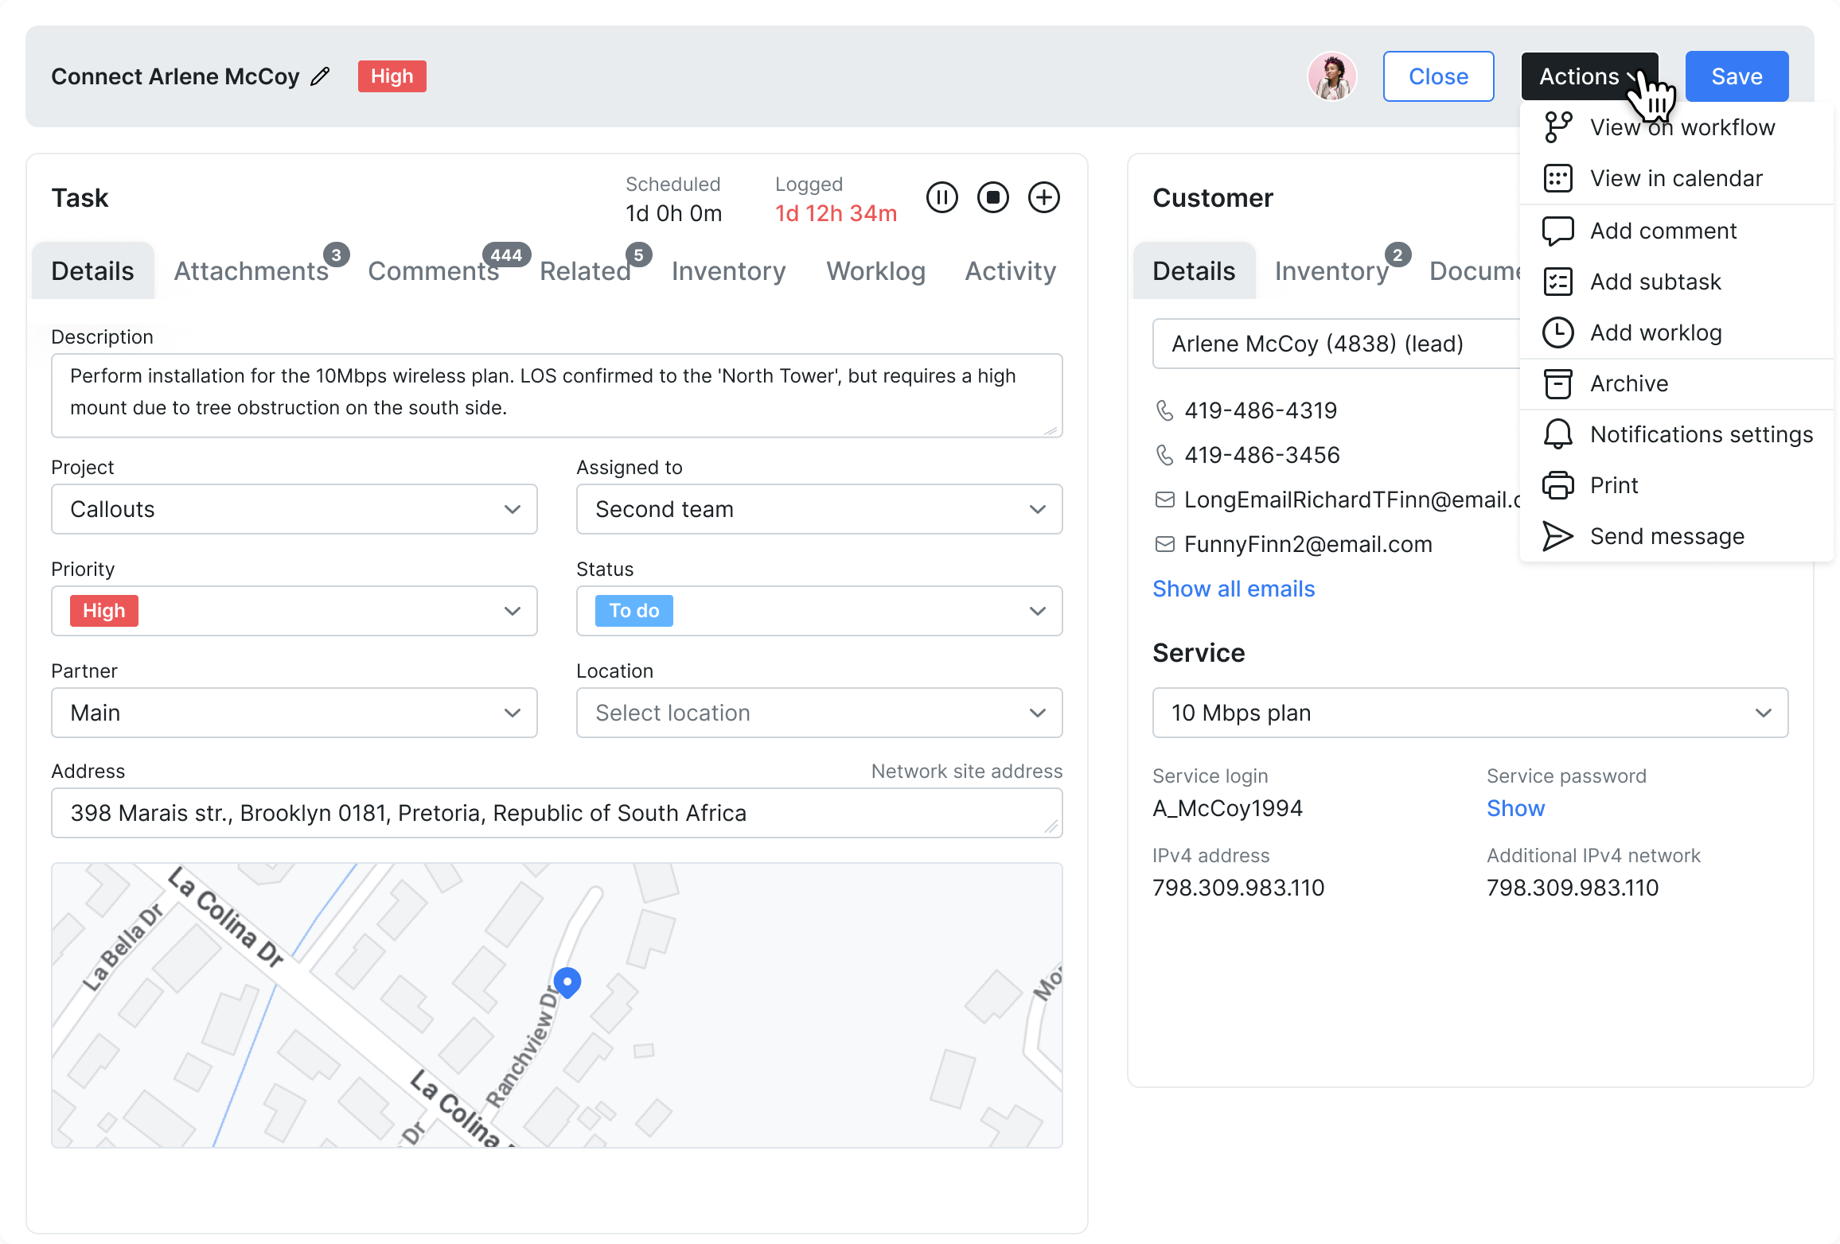Open Notifications settings from the menu

tap(1701, 434)
